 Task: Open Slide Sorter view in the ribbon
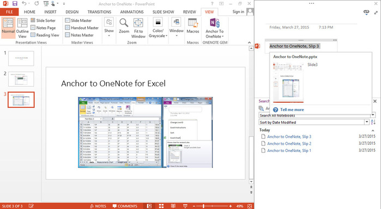43,20
